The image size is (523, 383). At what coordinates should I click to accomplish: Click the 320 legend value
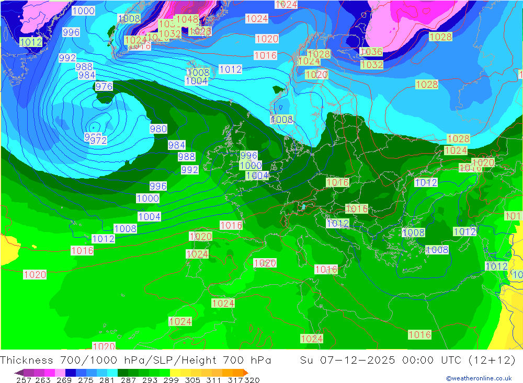pos(252,380)
